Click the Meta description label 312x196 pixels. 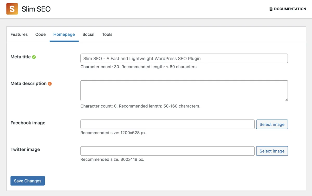[29, 83]
